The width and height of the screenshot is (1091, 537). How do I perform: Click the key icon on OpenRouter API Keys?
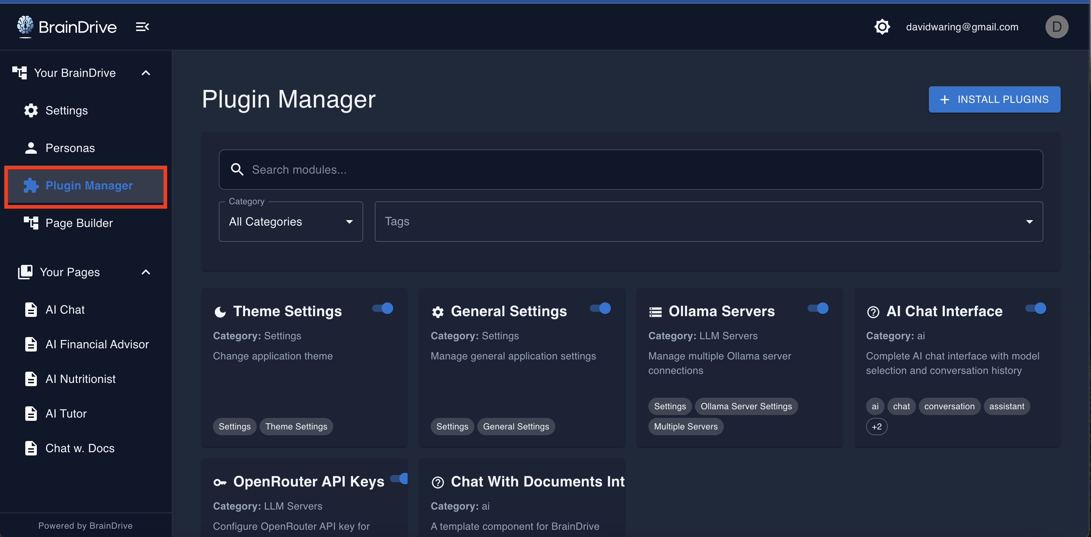(220, 482)
